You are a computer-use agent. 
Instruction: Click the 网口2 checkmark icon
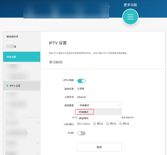click(95, 124)
